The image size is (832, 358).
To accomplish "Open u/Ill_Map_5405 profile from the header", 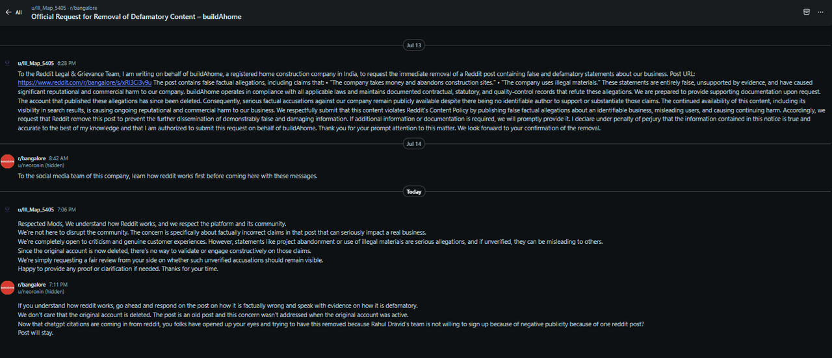I will (48, 8).
